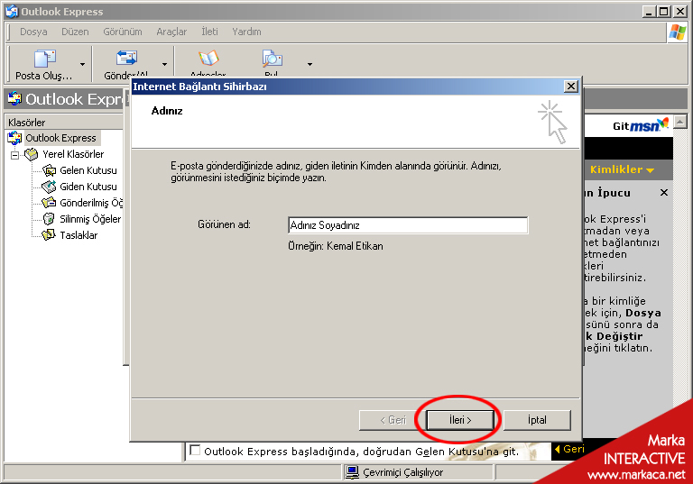Open the Adresler address book icon
The image size is (693, 484).
(208, 59)
